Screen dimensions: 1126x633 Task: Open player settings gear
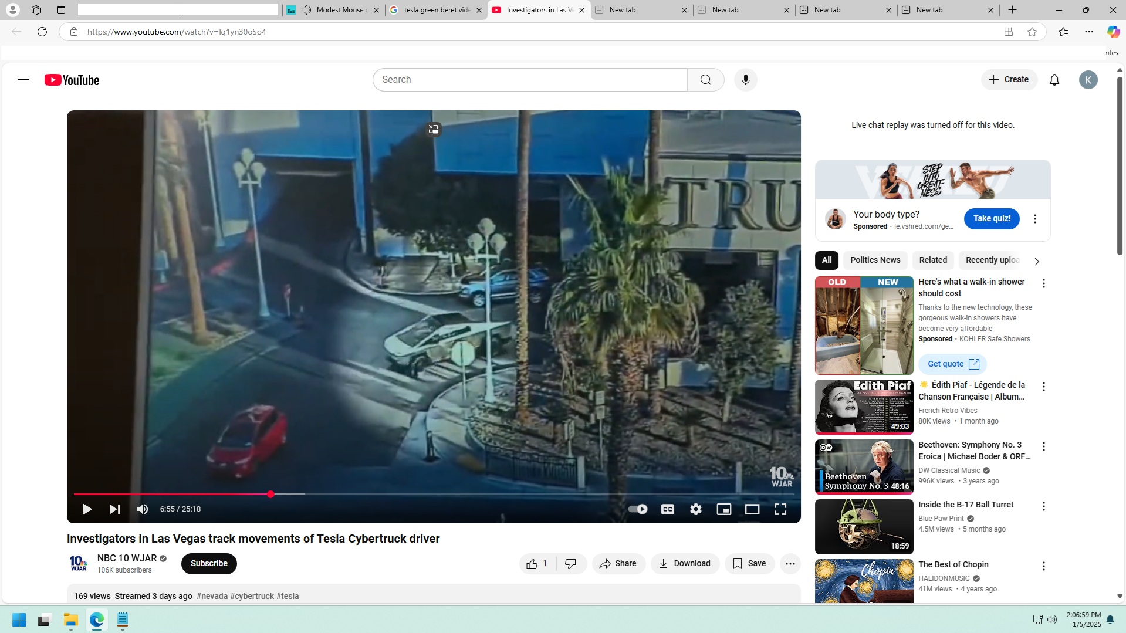(x=696, y=509)
